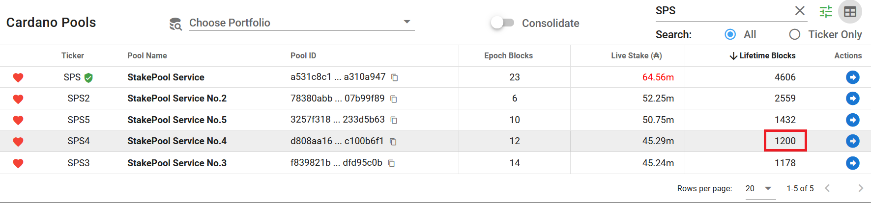
Task: Open details arrow for SPS3 pool
Action: (x=852, y=163)
